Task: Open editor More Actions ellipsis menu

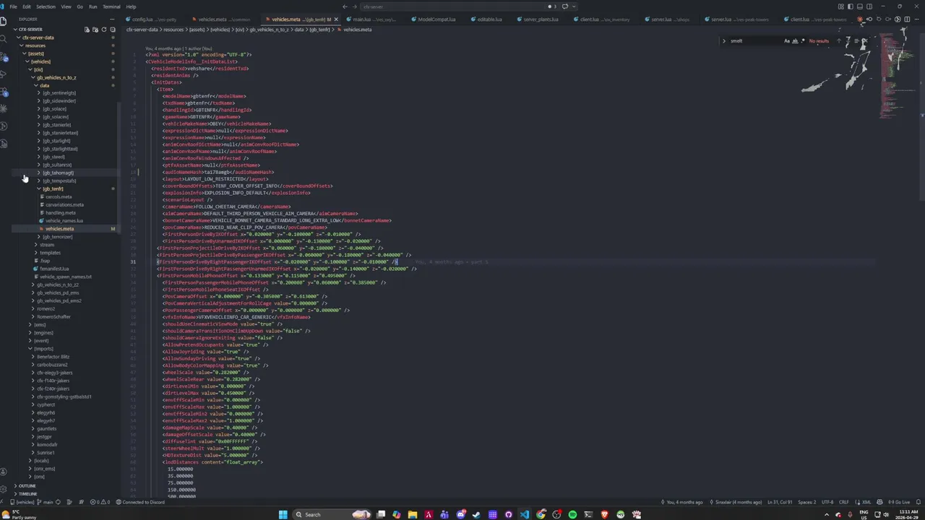Action: [917, 19]
